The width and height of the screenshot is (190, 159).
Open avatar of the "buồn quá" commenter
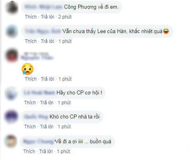(x=11, y=141)
